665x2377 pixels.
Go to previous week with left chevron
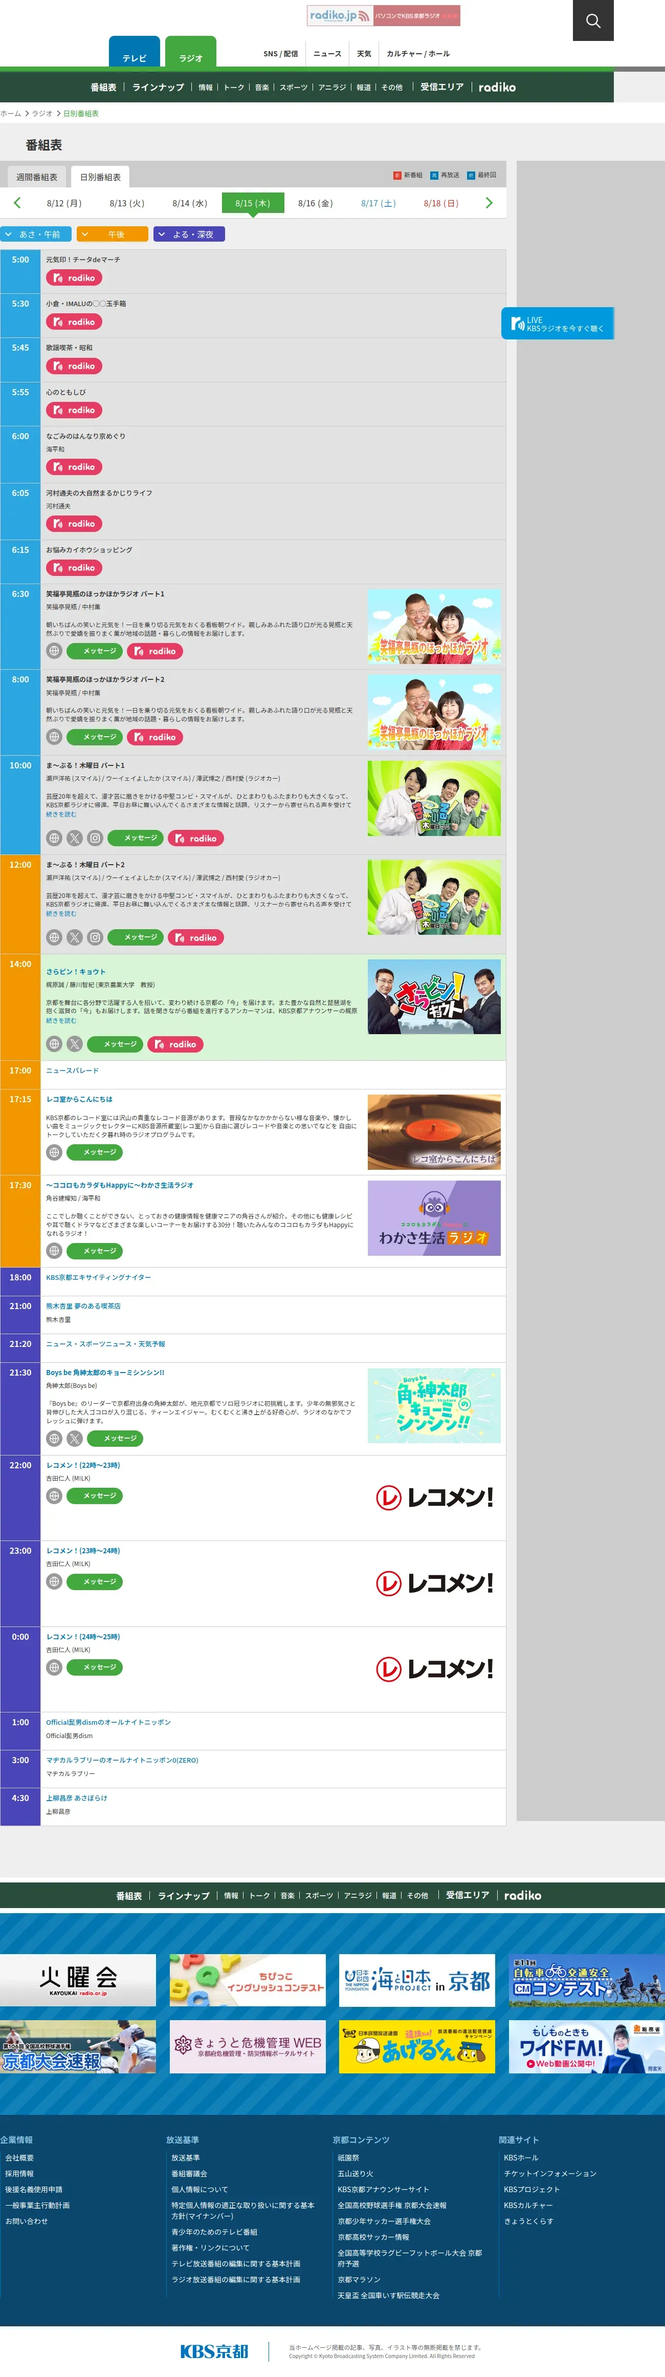pos(16,203)
